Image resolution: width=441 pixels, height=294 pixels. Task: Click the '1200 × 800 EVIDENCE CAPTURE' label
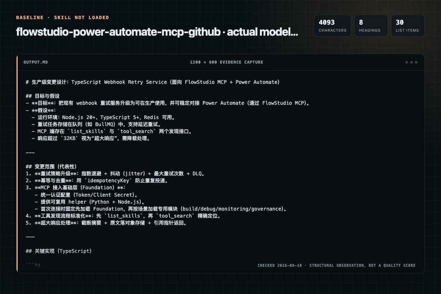point(226,62)
